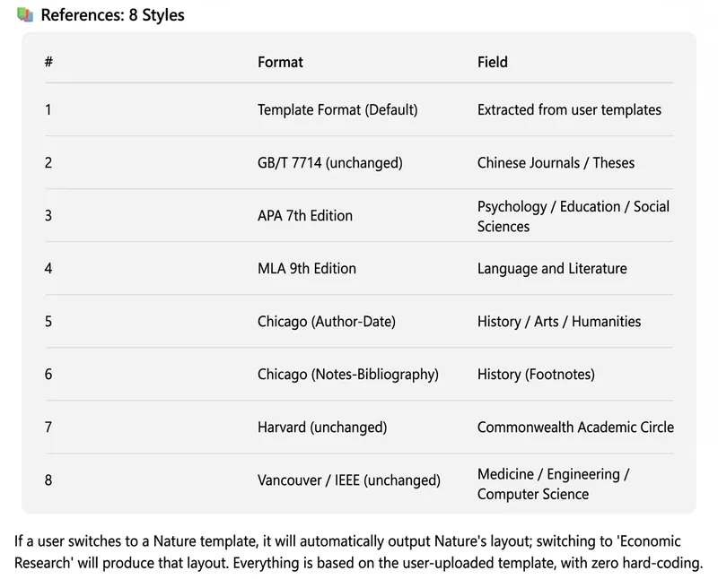
Task: Click the books icon beside References heading
Action: pyautogui.click(x=25, y=14)
